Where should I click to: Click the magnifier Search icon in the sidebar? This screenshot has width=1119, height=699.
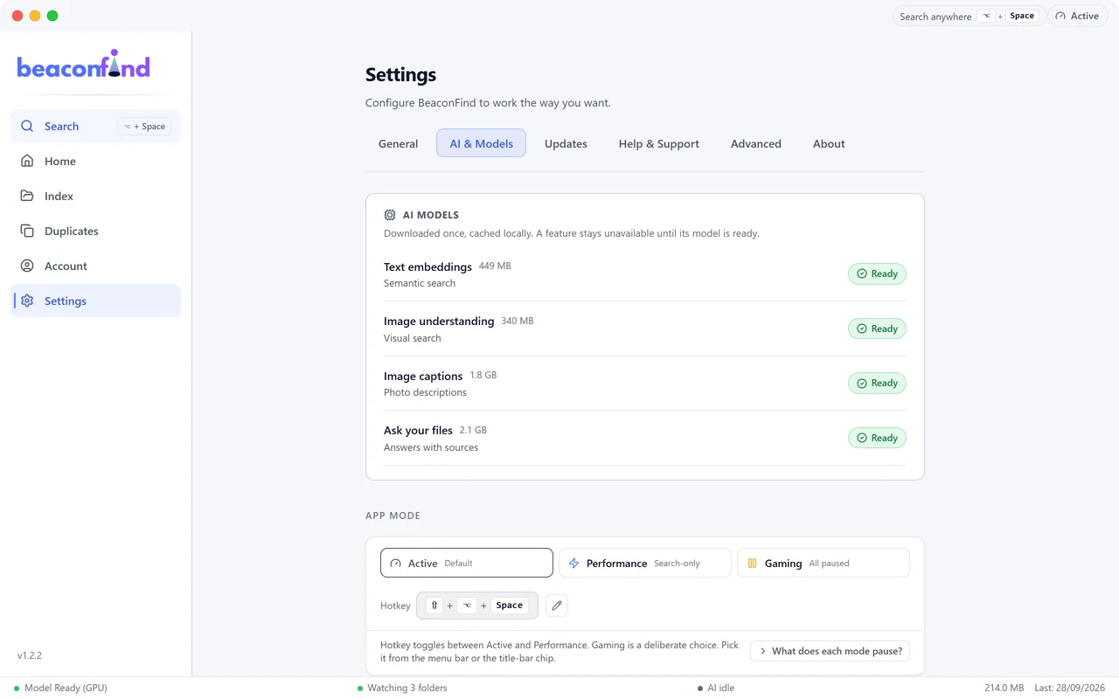pyautogui.click(x=27, y=126)
